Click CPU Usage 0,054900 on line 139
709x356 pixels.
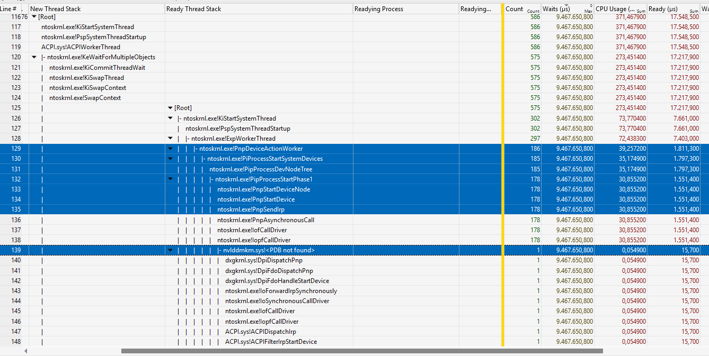[x=634, y=250]
